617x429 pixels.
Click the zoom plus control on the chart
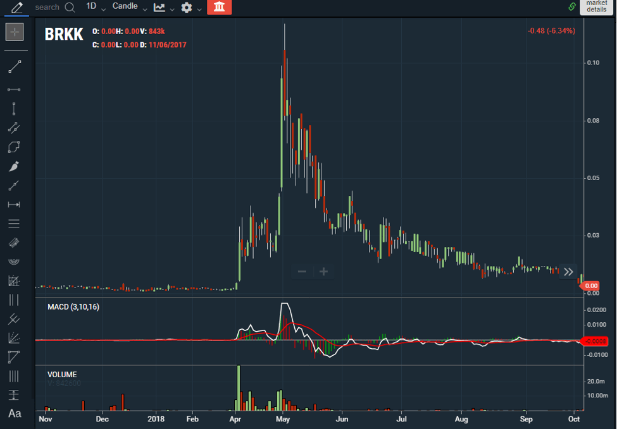pyautogui.click(x=323, y=271)
